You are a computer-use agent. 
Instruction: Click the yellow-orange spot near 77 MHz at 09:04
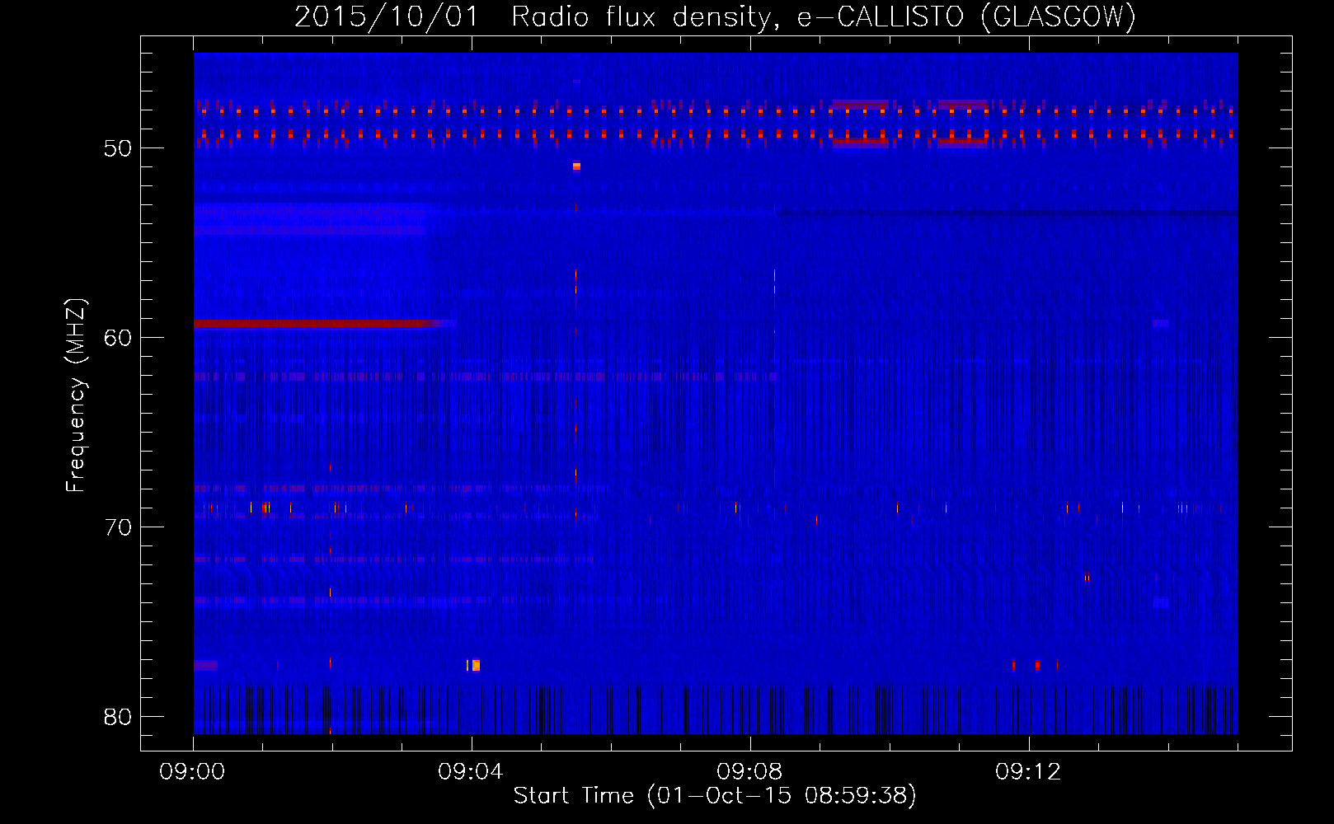[x=475, y=665]
